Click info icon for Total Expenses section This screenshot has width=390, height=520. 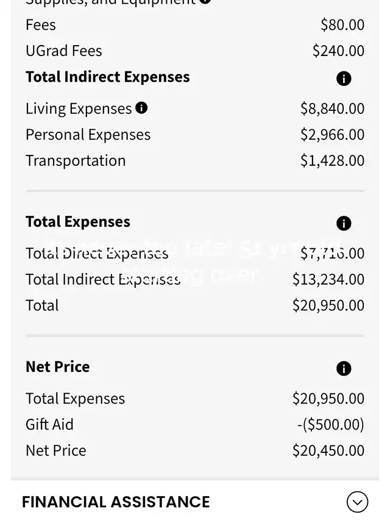(344, 224)
